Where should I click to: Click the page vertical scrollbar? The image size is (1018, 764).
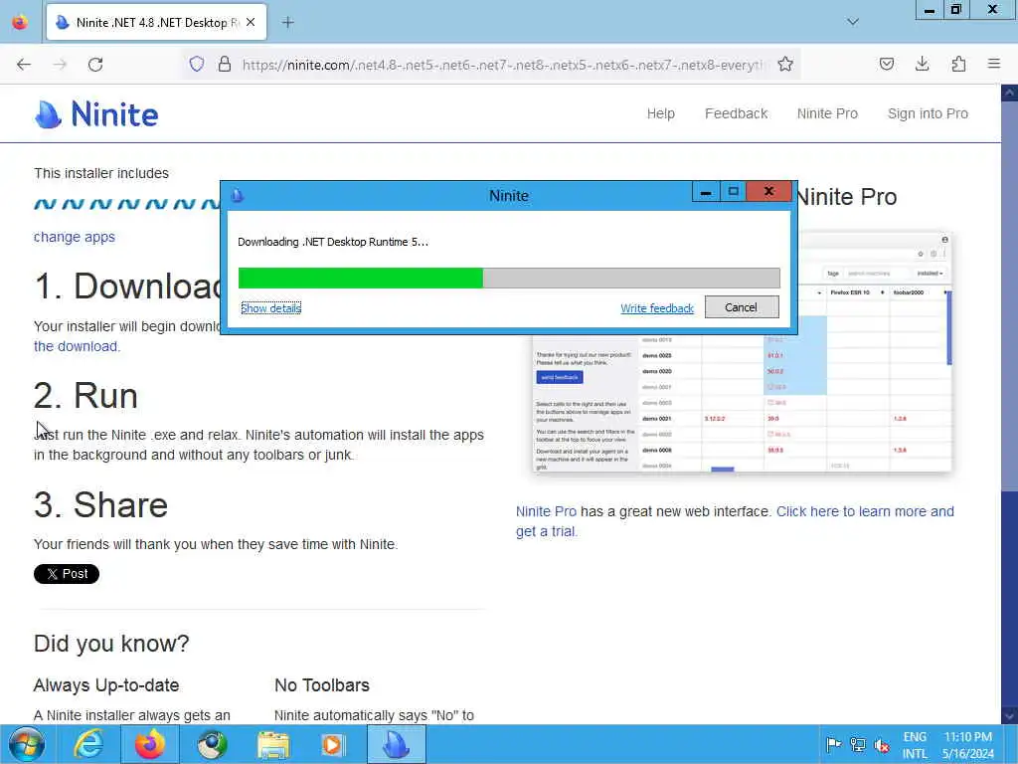[1009, 403]
